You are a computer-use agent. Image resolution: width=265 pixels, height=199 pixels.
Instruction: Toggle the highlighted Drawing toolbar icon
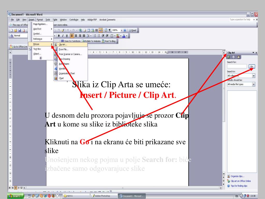(101, 31)
